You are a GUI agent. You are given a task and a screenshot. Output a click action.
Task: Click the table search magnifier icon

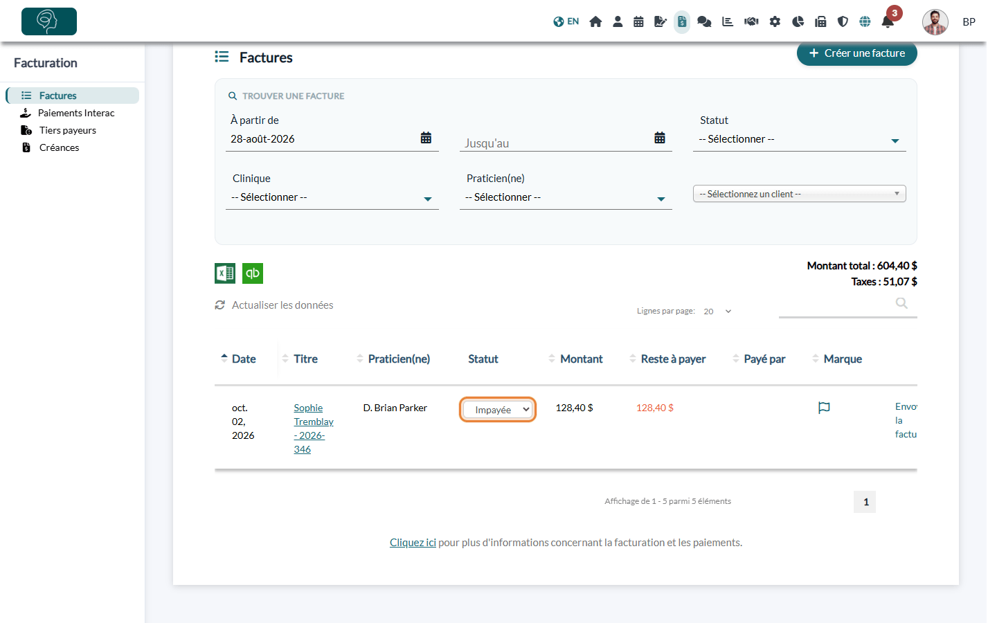pos(901,303)
